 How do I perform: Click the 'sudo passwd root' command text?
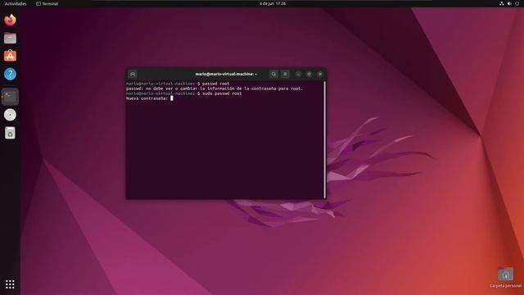[222, 93]
